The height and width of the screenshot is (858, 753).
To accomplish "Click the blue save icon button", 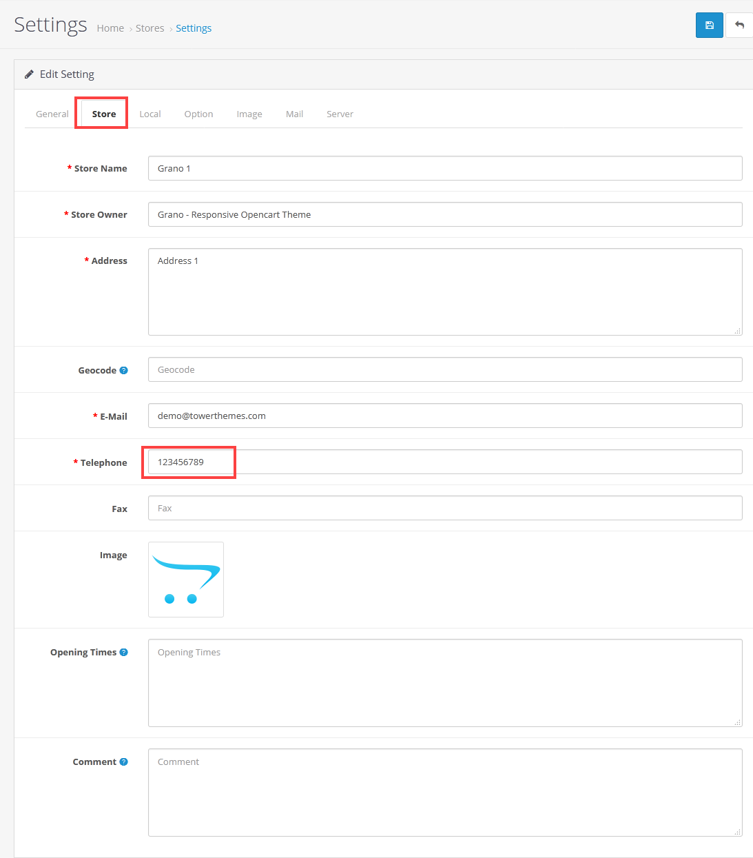I will (709, 25).
